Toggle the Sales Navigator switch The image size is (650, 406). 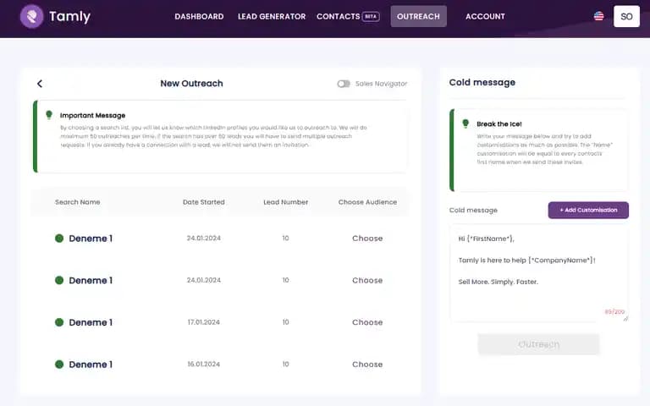click(344, 84)
